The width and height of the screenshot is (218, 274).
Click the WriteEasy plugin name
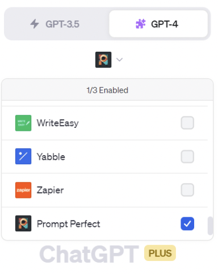(x=58, y=123)
